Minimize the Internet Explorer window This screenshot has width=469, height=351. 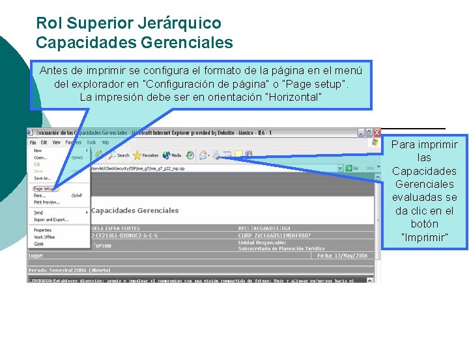pyautogui.click(x=362, y=133)
